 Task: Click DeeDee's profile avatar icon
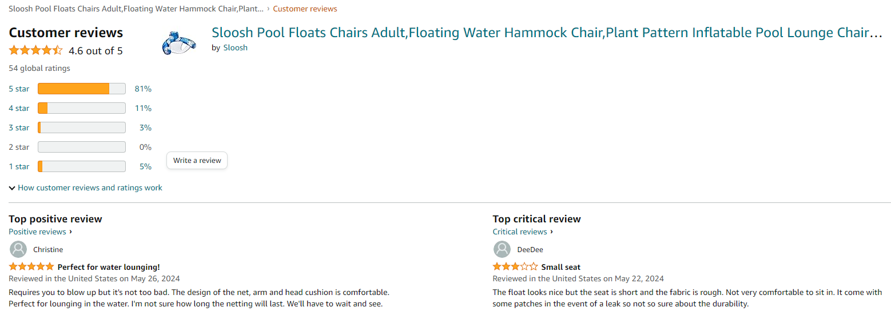502,249
